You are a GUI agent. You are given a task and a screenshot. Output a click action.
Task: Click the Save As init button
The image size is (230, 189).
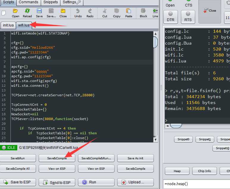pyautogui.click(x=135, y=158)
